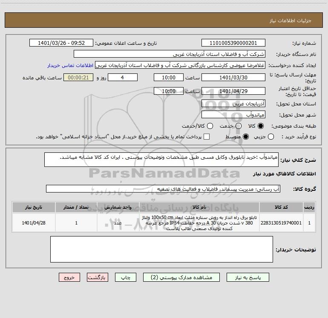Screen dimensions: 328x318
Task: Click the کد کالا column header
Action: coord(281,207)
